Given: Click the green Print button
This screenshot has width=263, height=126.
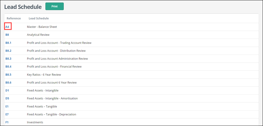Looking at the screenshot, I should 55,6.
